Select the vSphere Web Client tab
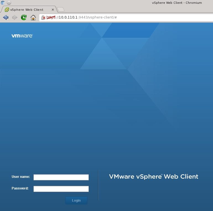The width and height of the screenshot is (213, 211). pos(28,10)
